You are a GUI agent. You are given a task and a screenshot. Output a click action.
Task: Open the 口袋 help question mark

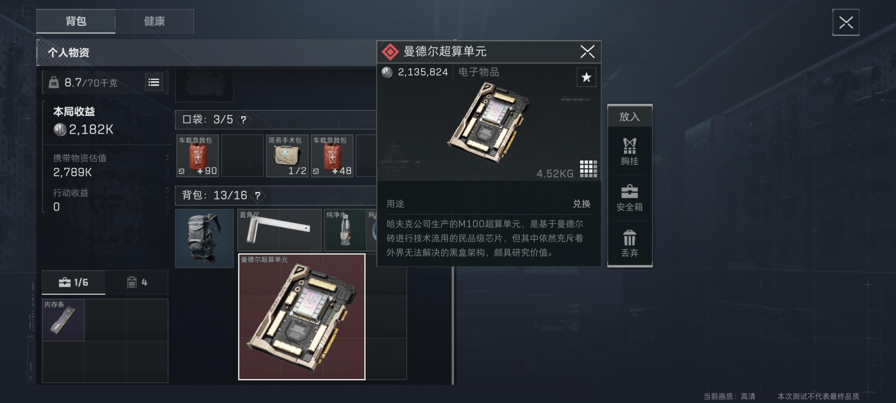[244, 120]
